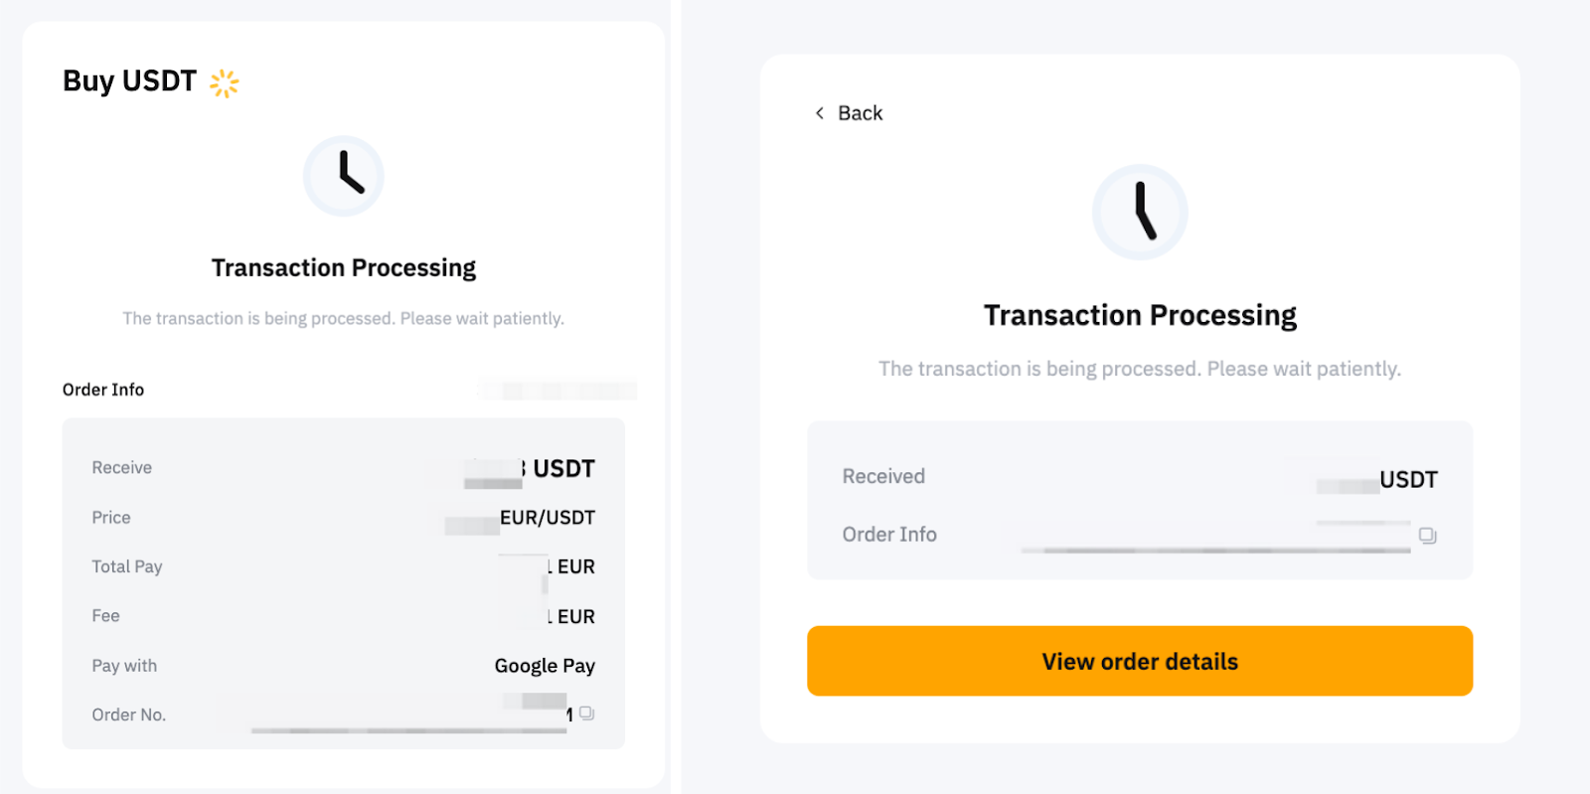Click the Order Info section header on the left

(x=102, y=389)
